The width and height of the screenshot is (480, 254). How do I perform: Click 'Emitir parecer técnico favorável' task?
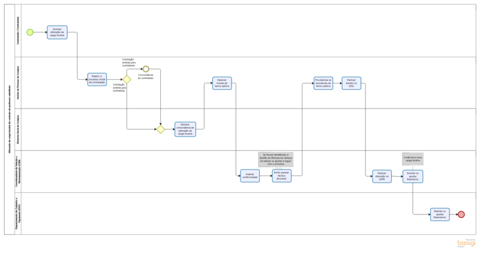tap(281, 176)
